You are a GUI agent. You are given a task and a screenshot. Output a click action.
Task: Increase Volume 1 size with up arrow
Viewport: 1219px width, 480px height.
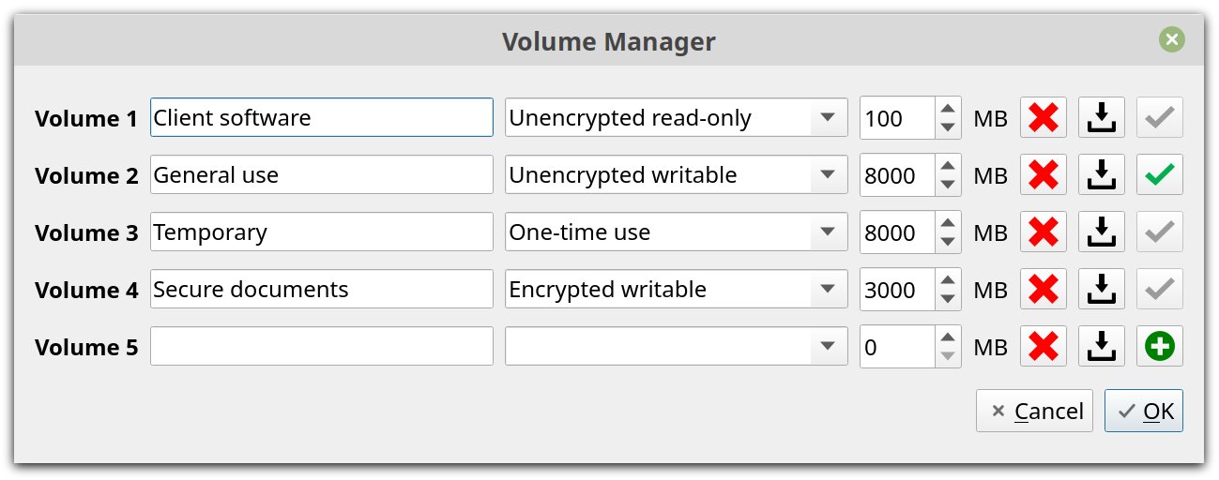(x=948, y=109)
